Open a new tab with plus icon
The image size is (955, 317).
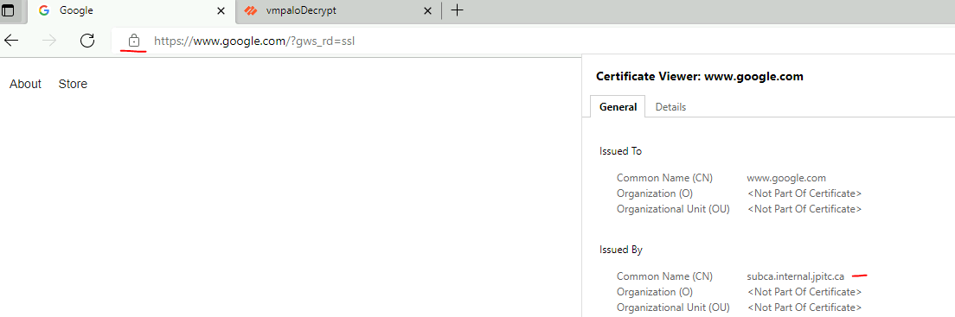(x=457, y=10)
